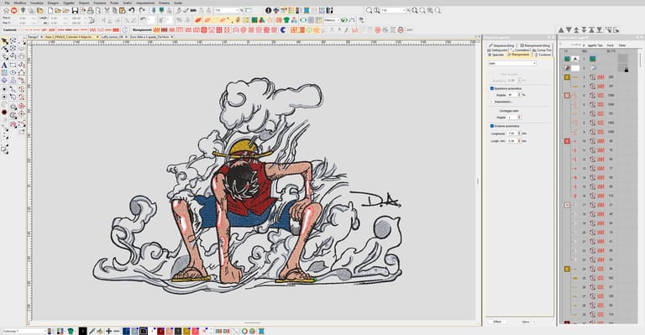Select the gold color swatch in palette
The width and height of the screenshot is (645, 335).
[186, 331]
